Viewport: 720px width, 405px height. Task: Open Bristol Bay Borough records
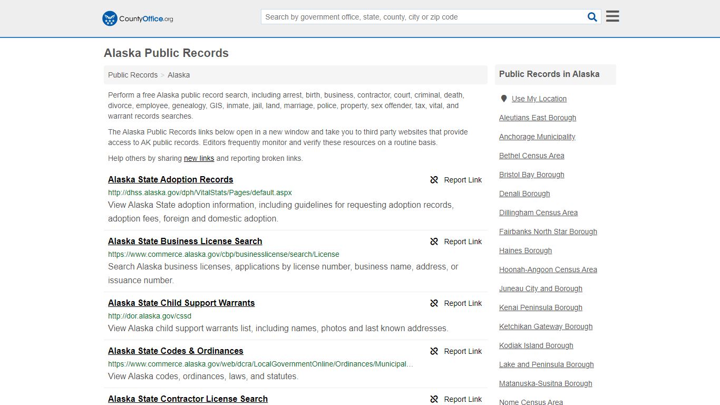click(x=532, y=175)
